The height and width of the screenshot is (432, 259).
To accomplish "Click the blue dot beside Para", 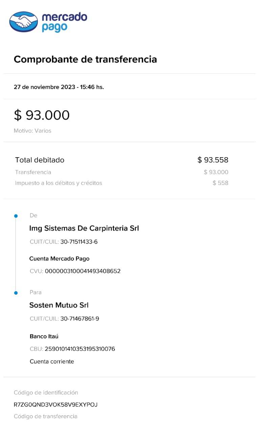I will click(16, 293).
